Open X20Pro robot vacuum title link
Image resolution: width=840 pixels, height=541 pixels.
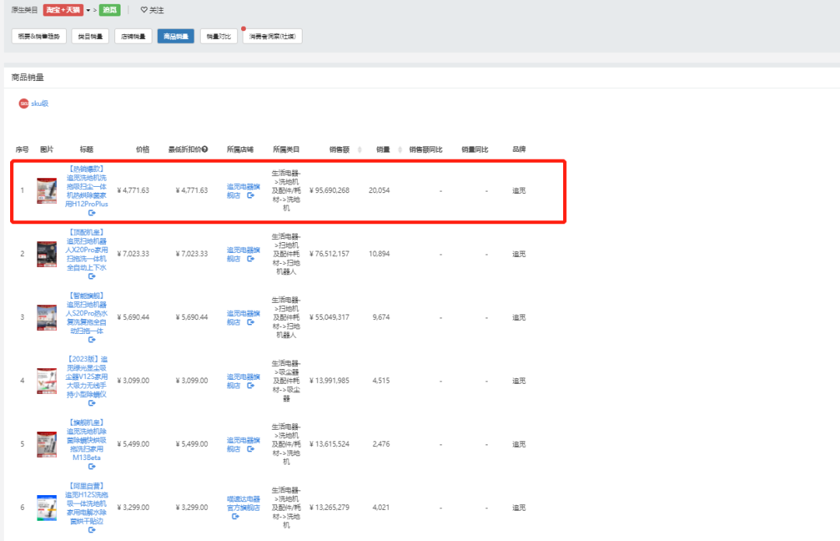tap(87, 250)
